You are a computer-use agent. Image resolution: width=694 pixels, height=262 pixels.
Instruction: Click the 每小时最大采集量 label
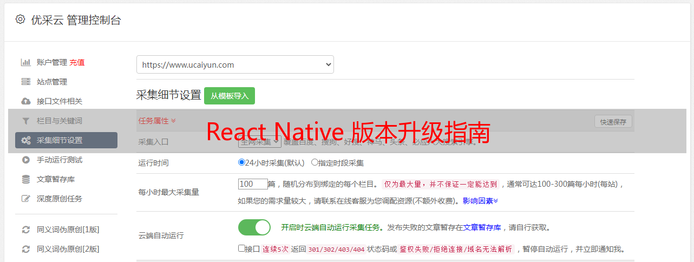click(169, 192)
